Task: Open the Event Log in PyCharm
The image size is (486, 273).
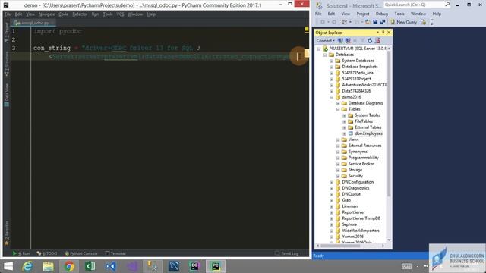Action: [287, 253]
